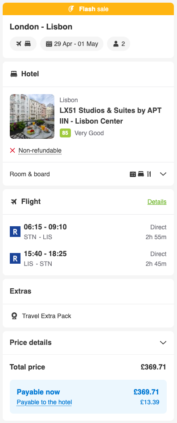Open the Room & board row
177x423 pixels.
[x=88, y=174]
